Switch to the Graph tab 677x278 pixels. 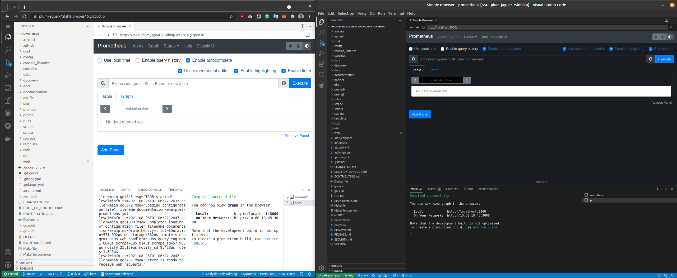[127, 96]
